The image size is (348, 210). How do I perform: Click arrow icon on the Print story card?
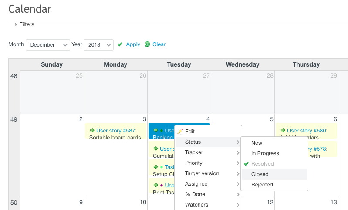pos(155,185)
